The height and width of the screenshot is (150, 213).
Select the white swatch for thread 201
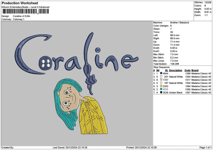(161, 76)
